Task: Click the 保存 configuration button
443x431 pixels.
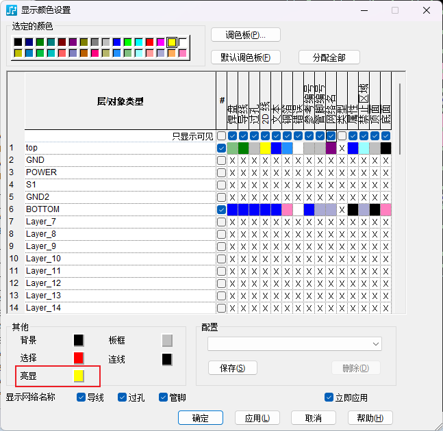Action: point(232,368)
